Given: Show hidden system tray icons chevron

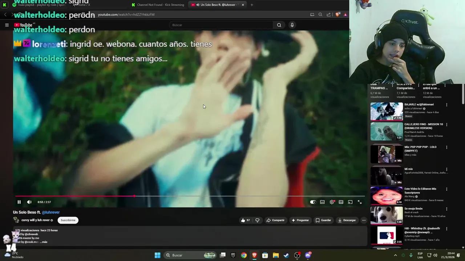Looking at the screenshot, I should [395, 255].
